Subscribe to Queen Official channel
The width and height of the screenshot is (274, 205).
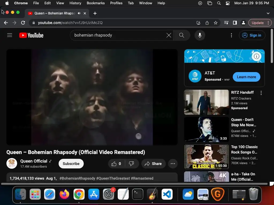point(71,164)
